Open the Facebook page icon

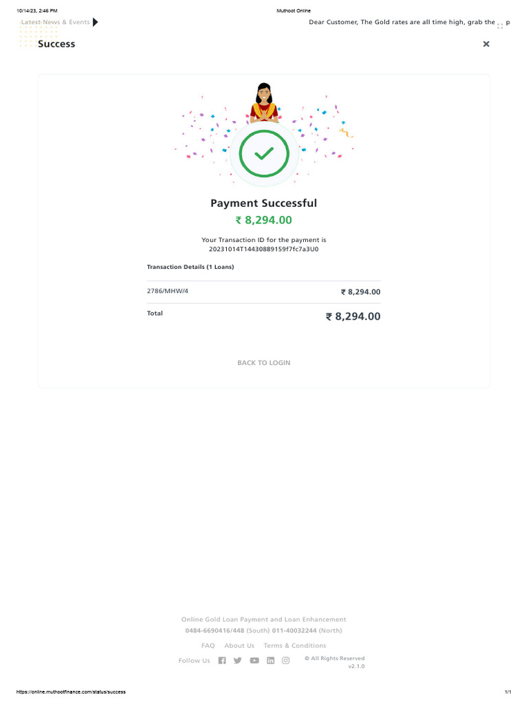pyautogui.click(x=222, y=661)
